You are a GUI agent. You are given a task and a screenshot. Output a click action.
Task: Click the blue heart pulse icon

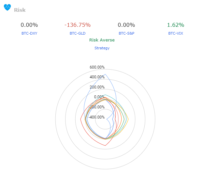click(x=7, y=8)
